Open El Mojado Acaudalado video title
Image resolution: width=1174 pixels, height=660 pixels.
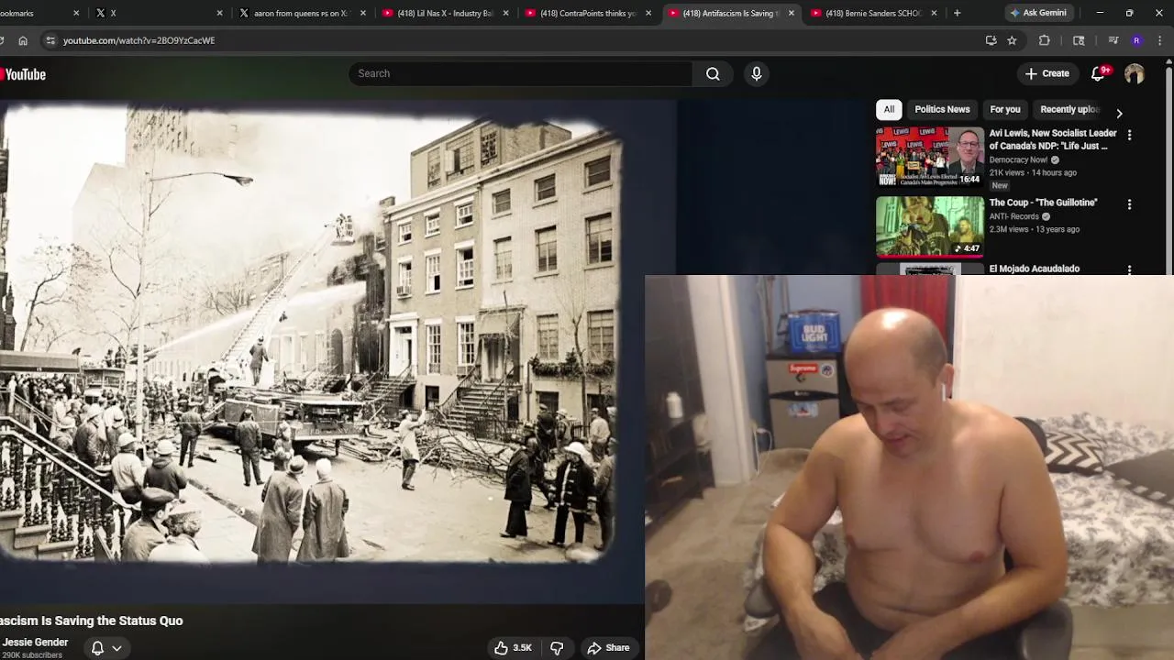(1034, 269)
